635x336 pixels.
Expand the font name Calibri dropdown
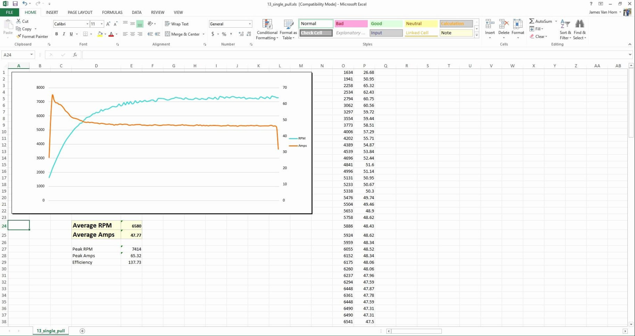click(87, 24)
